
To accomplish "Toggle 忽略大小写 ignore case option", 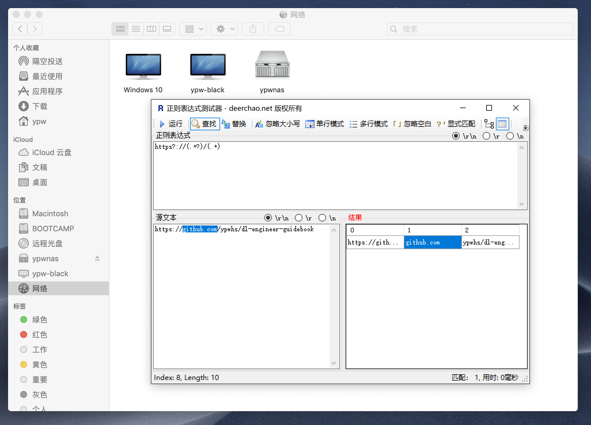I will [x=278, y=124].
